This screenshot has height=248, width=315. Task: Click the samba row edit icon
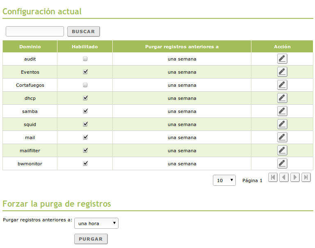click(282, 111)
